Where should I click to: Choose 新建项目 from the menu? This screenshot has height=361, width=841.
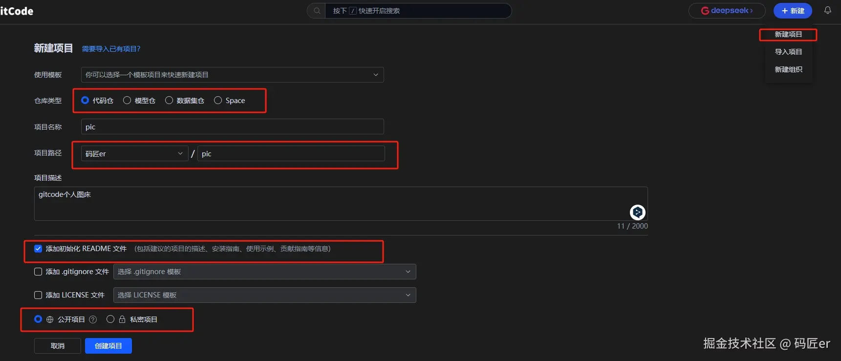coord(788,34)
